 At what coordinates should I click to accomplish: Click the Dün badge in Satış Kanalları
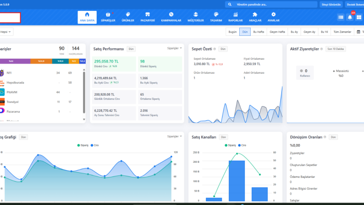(x=223, y=137)
